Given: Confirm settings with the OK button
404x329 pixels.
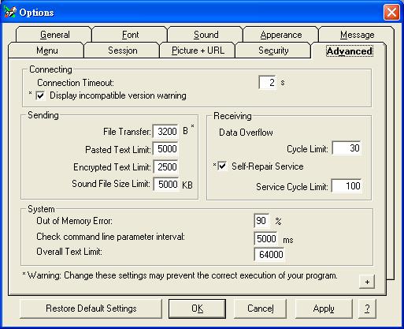Looking at the screenshot, I should coord(197,308).
